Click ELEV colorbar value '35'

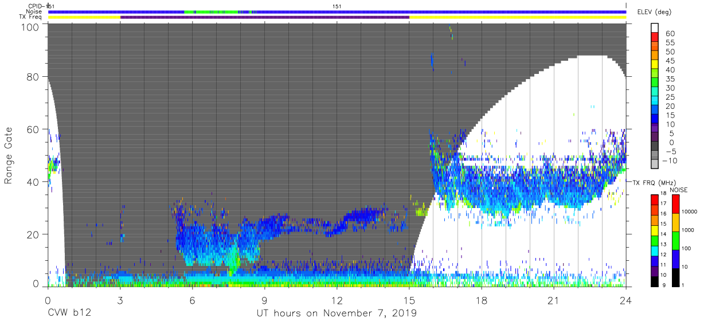(670, 79)
